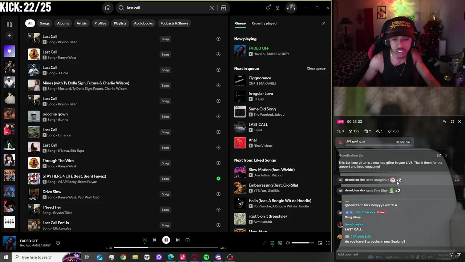
Task: Open likes heart count showing 738
Action: pos(393,131)
